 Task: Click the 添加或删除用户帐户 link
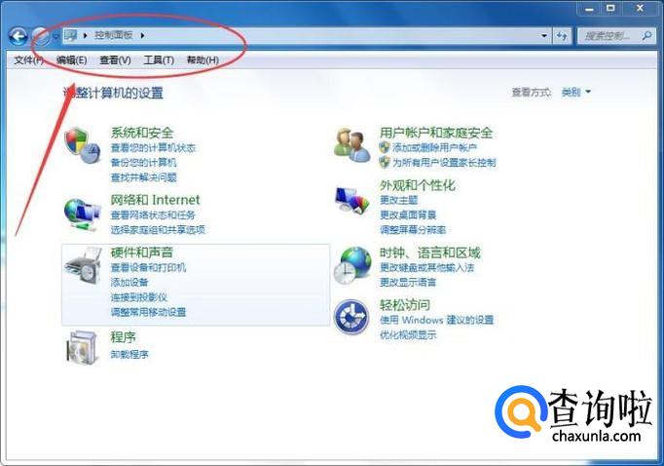click(x=434, y=147)
